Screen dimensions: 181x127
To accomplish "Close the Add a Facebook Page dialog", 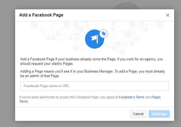I will click(167, 15).
